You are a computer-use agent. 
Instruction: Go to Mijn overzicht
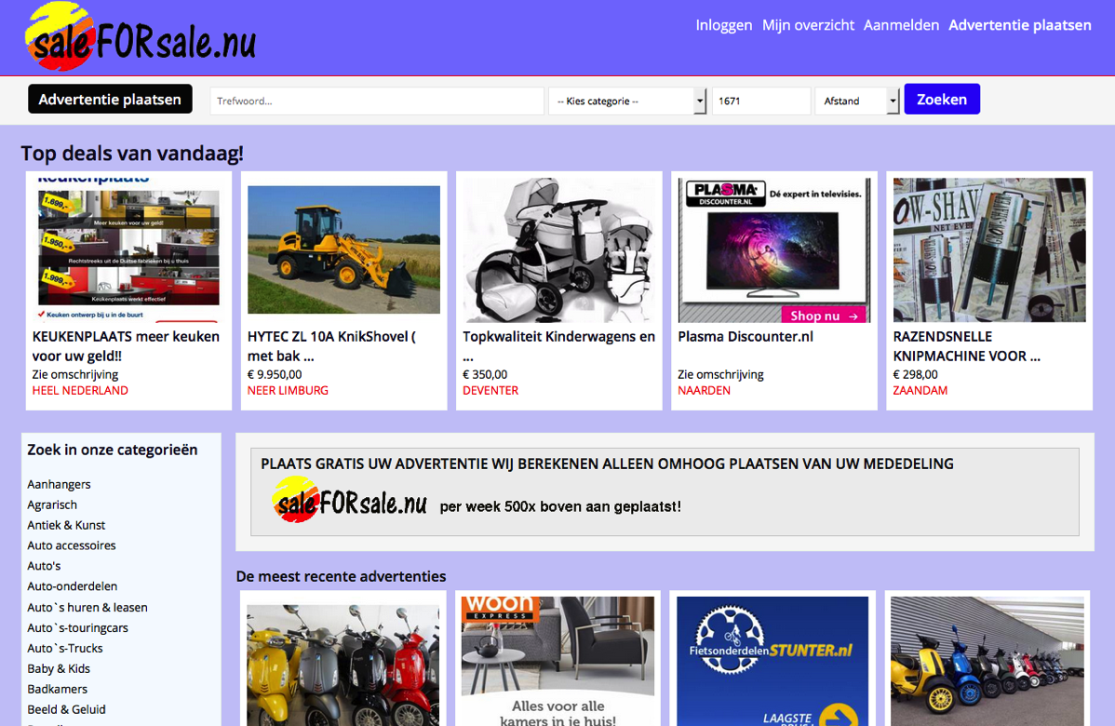808,25
